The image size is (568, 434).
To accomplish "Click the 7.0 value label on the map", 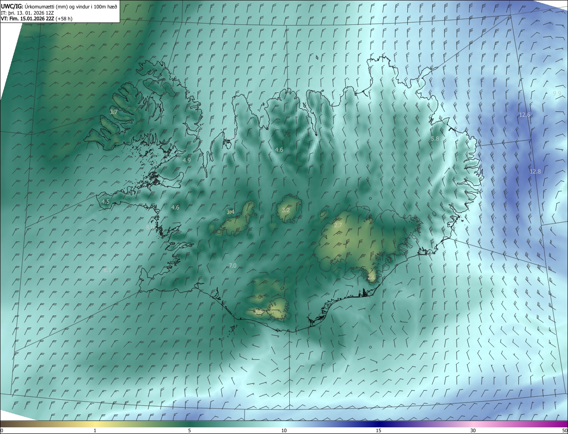I will point(233,265).
